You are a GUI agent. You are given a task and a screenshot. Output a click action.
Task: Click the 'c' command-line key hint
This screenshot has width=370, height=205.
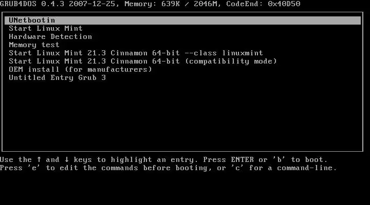[237, 168]
